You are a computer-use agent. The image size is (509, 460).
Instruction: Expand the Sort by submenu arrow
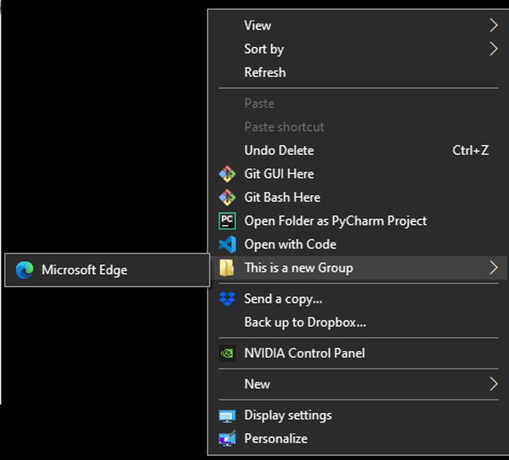494,49
